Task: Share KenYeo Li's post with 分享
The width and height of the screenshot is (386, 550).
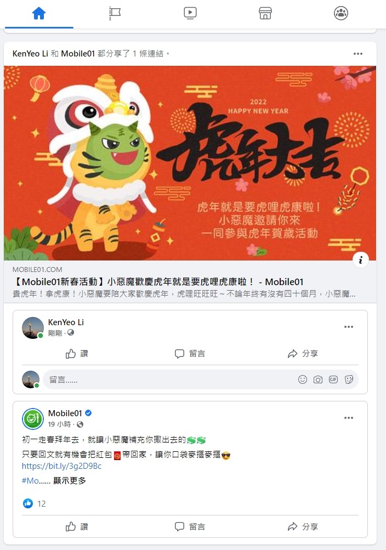Action: [303, 354]
